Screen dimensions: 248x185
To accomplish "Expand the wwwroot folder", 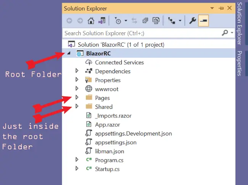I will (x=77, y=89).
